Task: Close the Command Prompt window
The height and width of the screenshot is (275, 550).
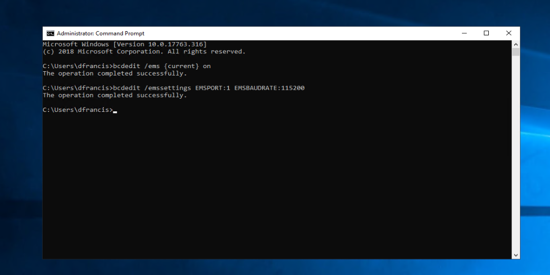Action: pyautogui.click(x=509, y=33)
